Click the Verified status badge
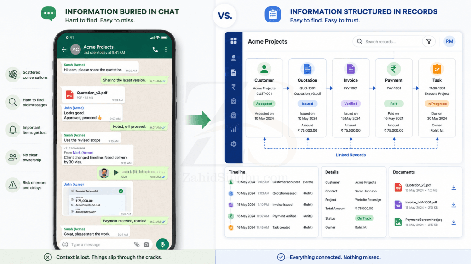The width and height of the screenshot is (471, 264). [x=350, y=104]
